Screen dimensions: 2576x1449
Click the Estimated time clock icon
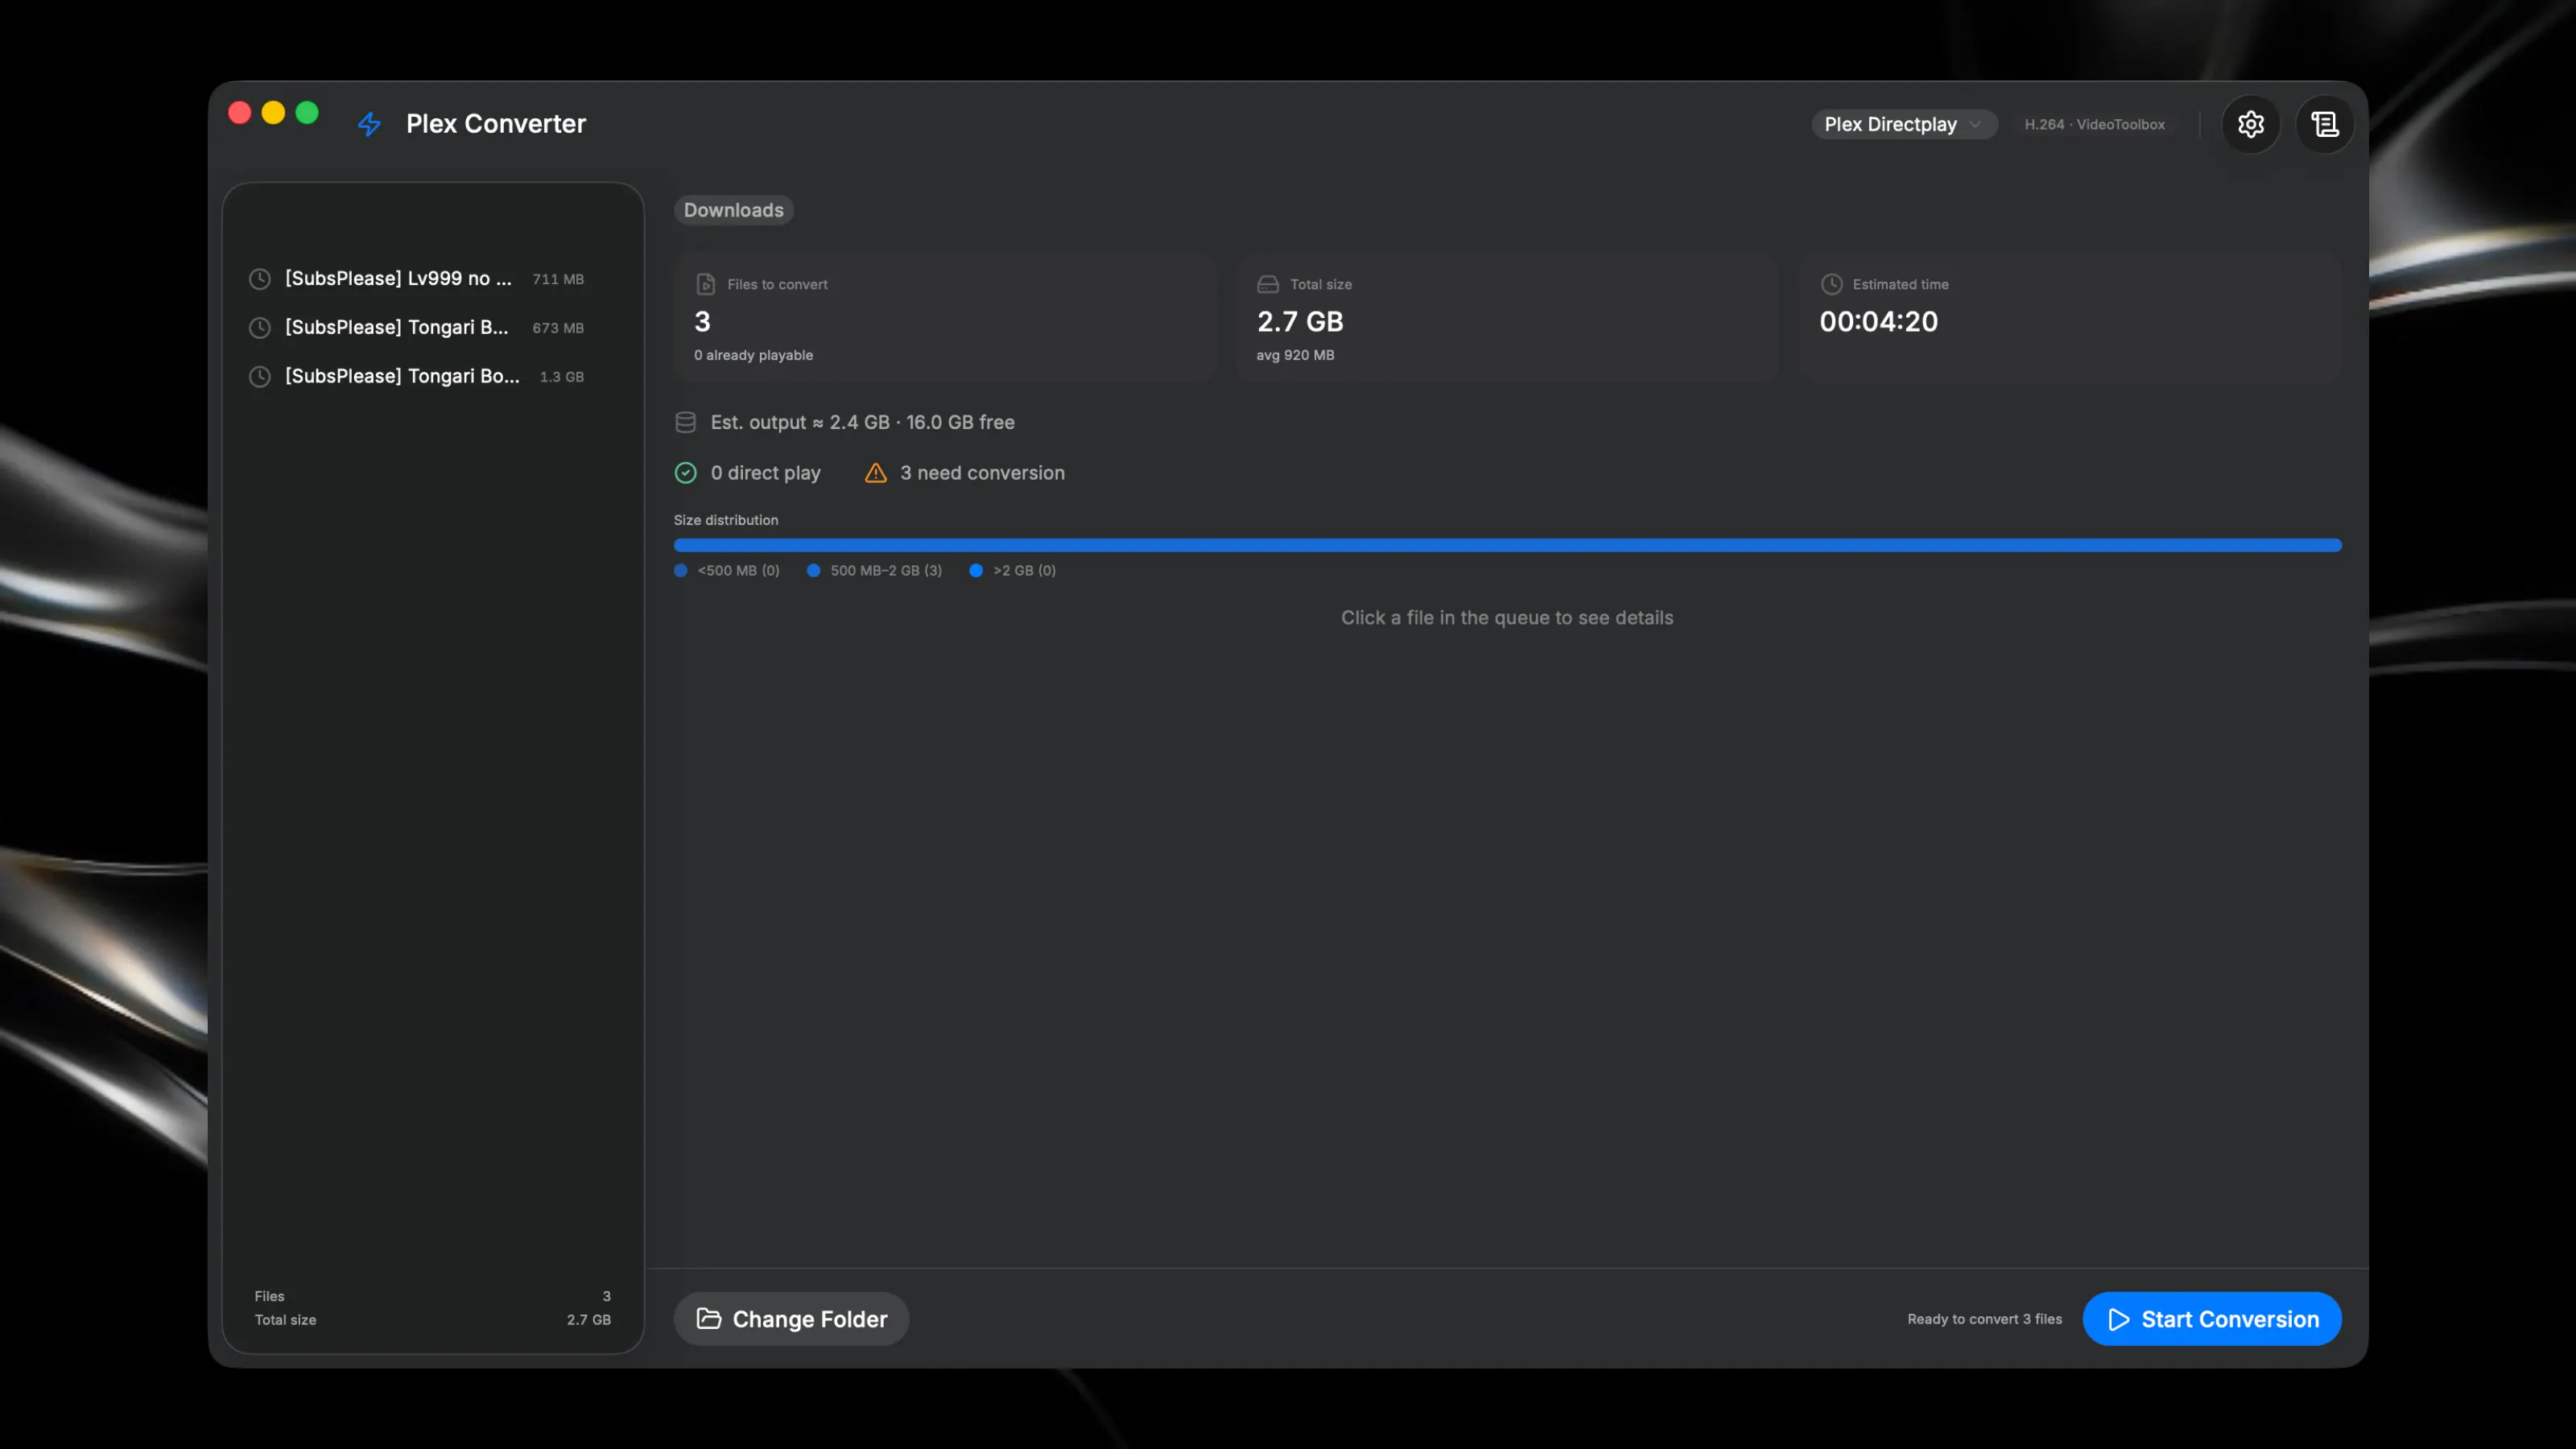pos(1831,284)
